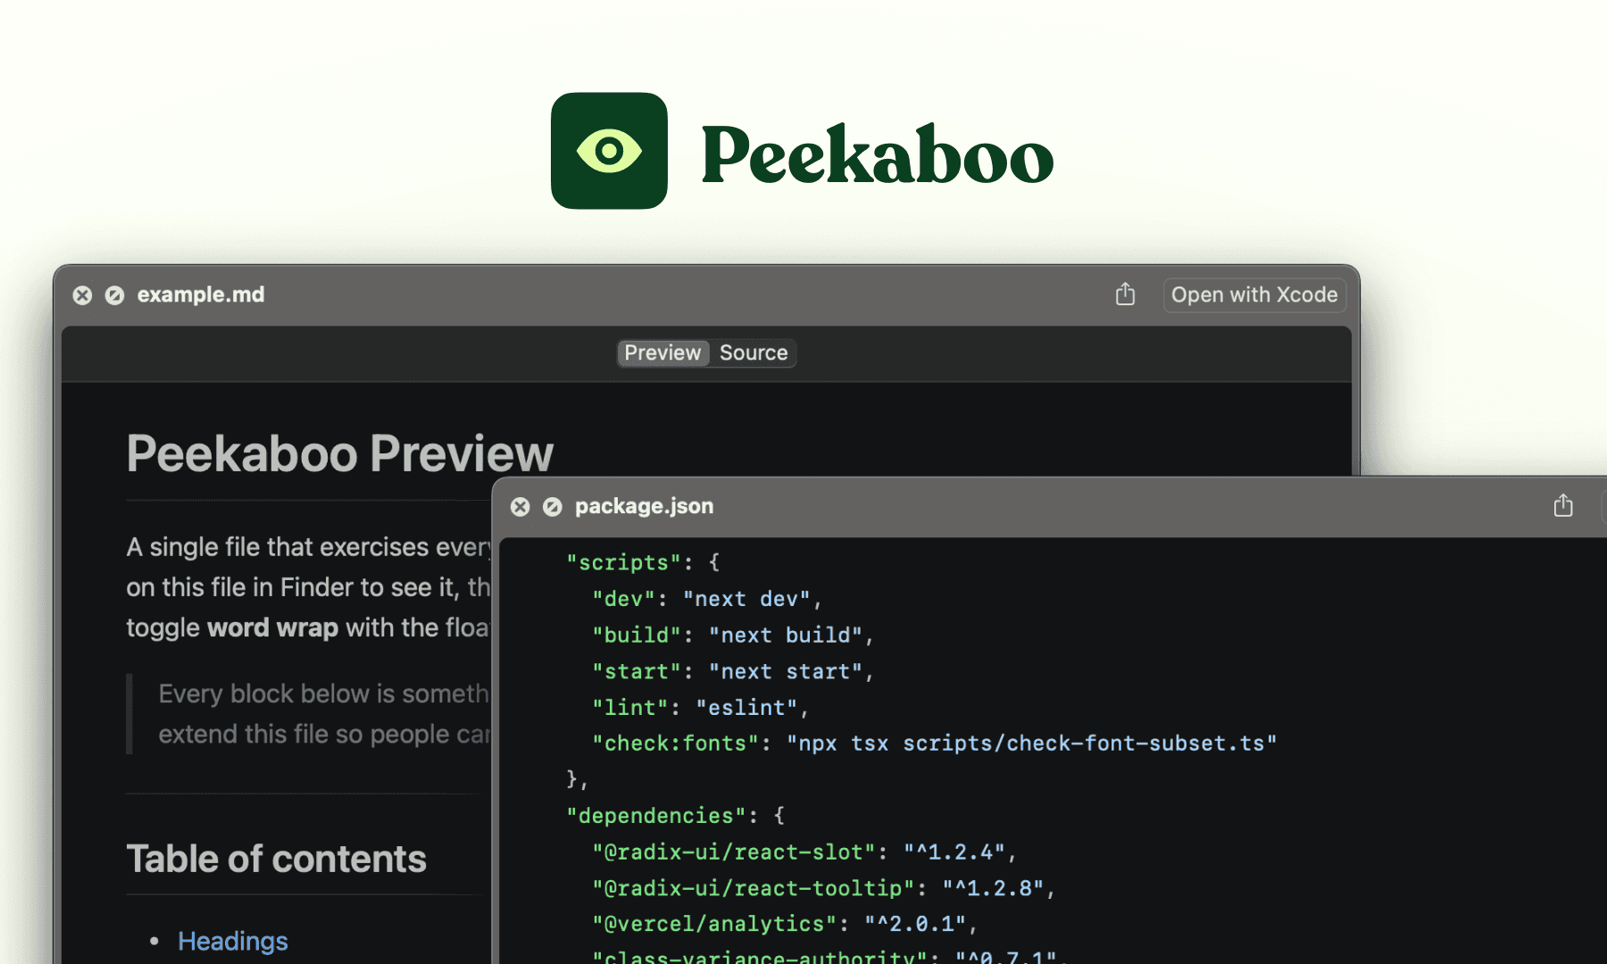Click the Table of contents heading
The height and width of the screenshot is (964, 1607).
tap(277, 859)
